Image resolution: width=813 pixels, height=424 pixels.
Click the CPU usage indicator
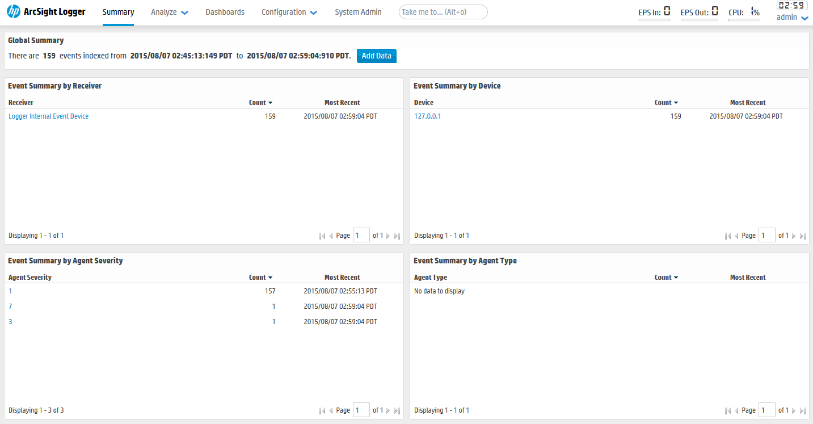(x=744, y=12)
